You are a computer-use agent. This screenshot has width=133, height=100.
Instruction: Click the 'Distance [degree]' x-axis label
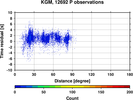72,81
